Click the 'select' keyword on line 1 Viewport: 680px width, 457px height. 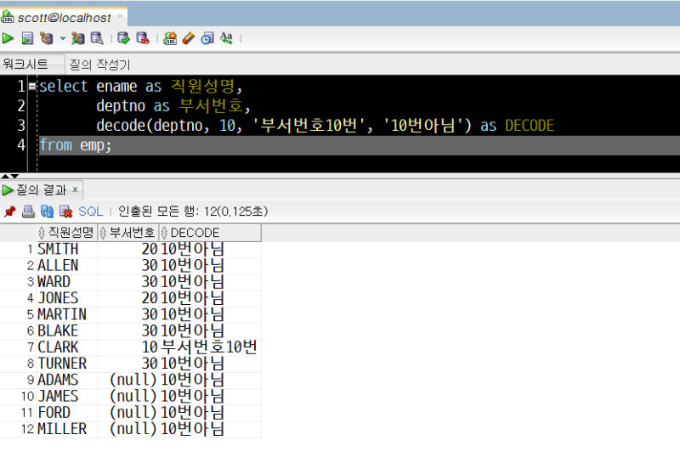tap(63, 87)
